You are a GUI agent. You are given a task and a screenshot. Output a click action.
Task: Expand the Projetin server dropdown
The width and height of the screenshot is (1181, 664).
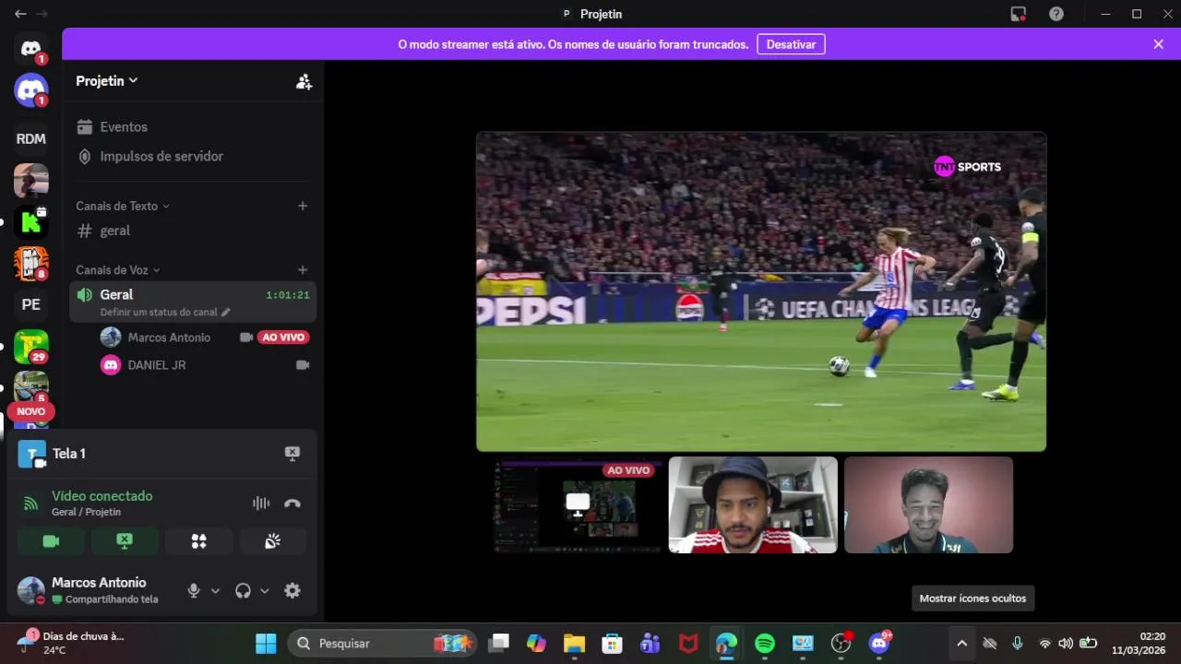(107, 80)
